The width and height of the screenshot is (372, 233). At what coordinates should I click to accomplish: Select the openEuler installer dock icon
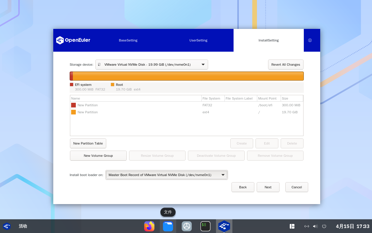[x=224, y=226]
